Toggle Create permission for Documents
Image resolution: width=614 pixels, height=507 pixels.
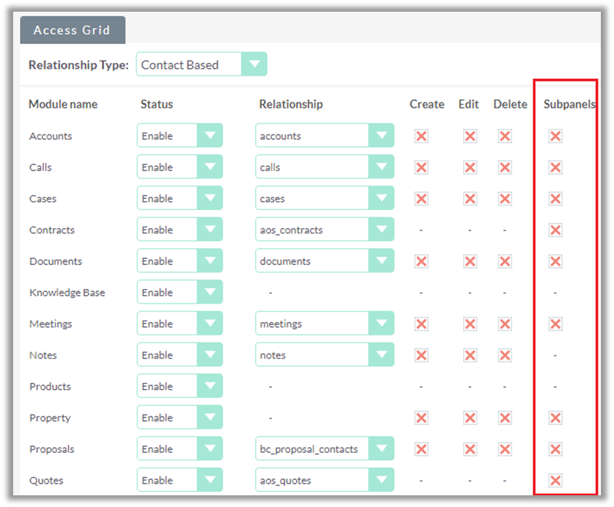click(421, 261)
